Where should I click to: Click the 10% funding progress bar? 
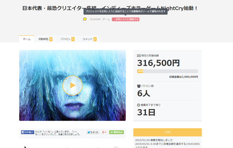167,71
